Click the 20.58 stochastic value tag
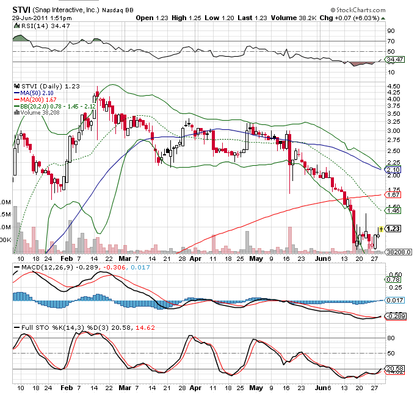420x395 pixels. (396, 369)
